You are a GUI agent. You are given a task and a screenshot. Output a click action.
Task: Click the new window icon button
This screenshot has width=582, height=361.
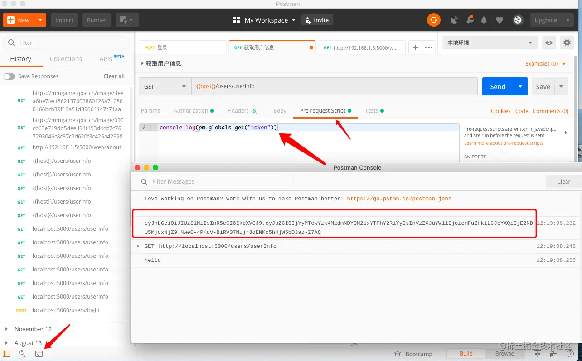[x=127, y=20]
